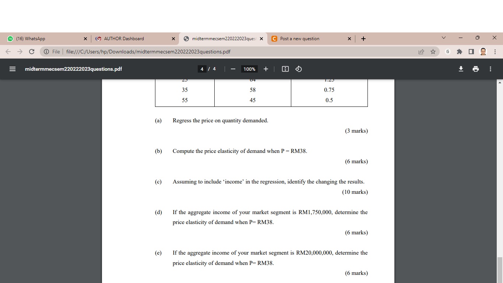The image size is (503, 283).
Task: Go back to the previous page
Action: [x=8, y=52]
